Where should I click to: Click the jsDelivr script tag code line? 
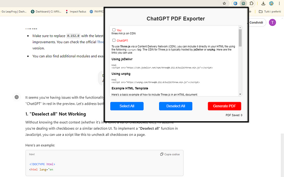point(162,67)
